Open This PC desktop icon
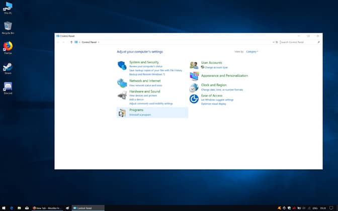This screenshot has height=211, width=338. 8,8
